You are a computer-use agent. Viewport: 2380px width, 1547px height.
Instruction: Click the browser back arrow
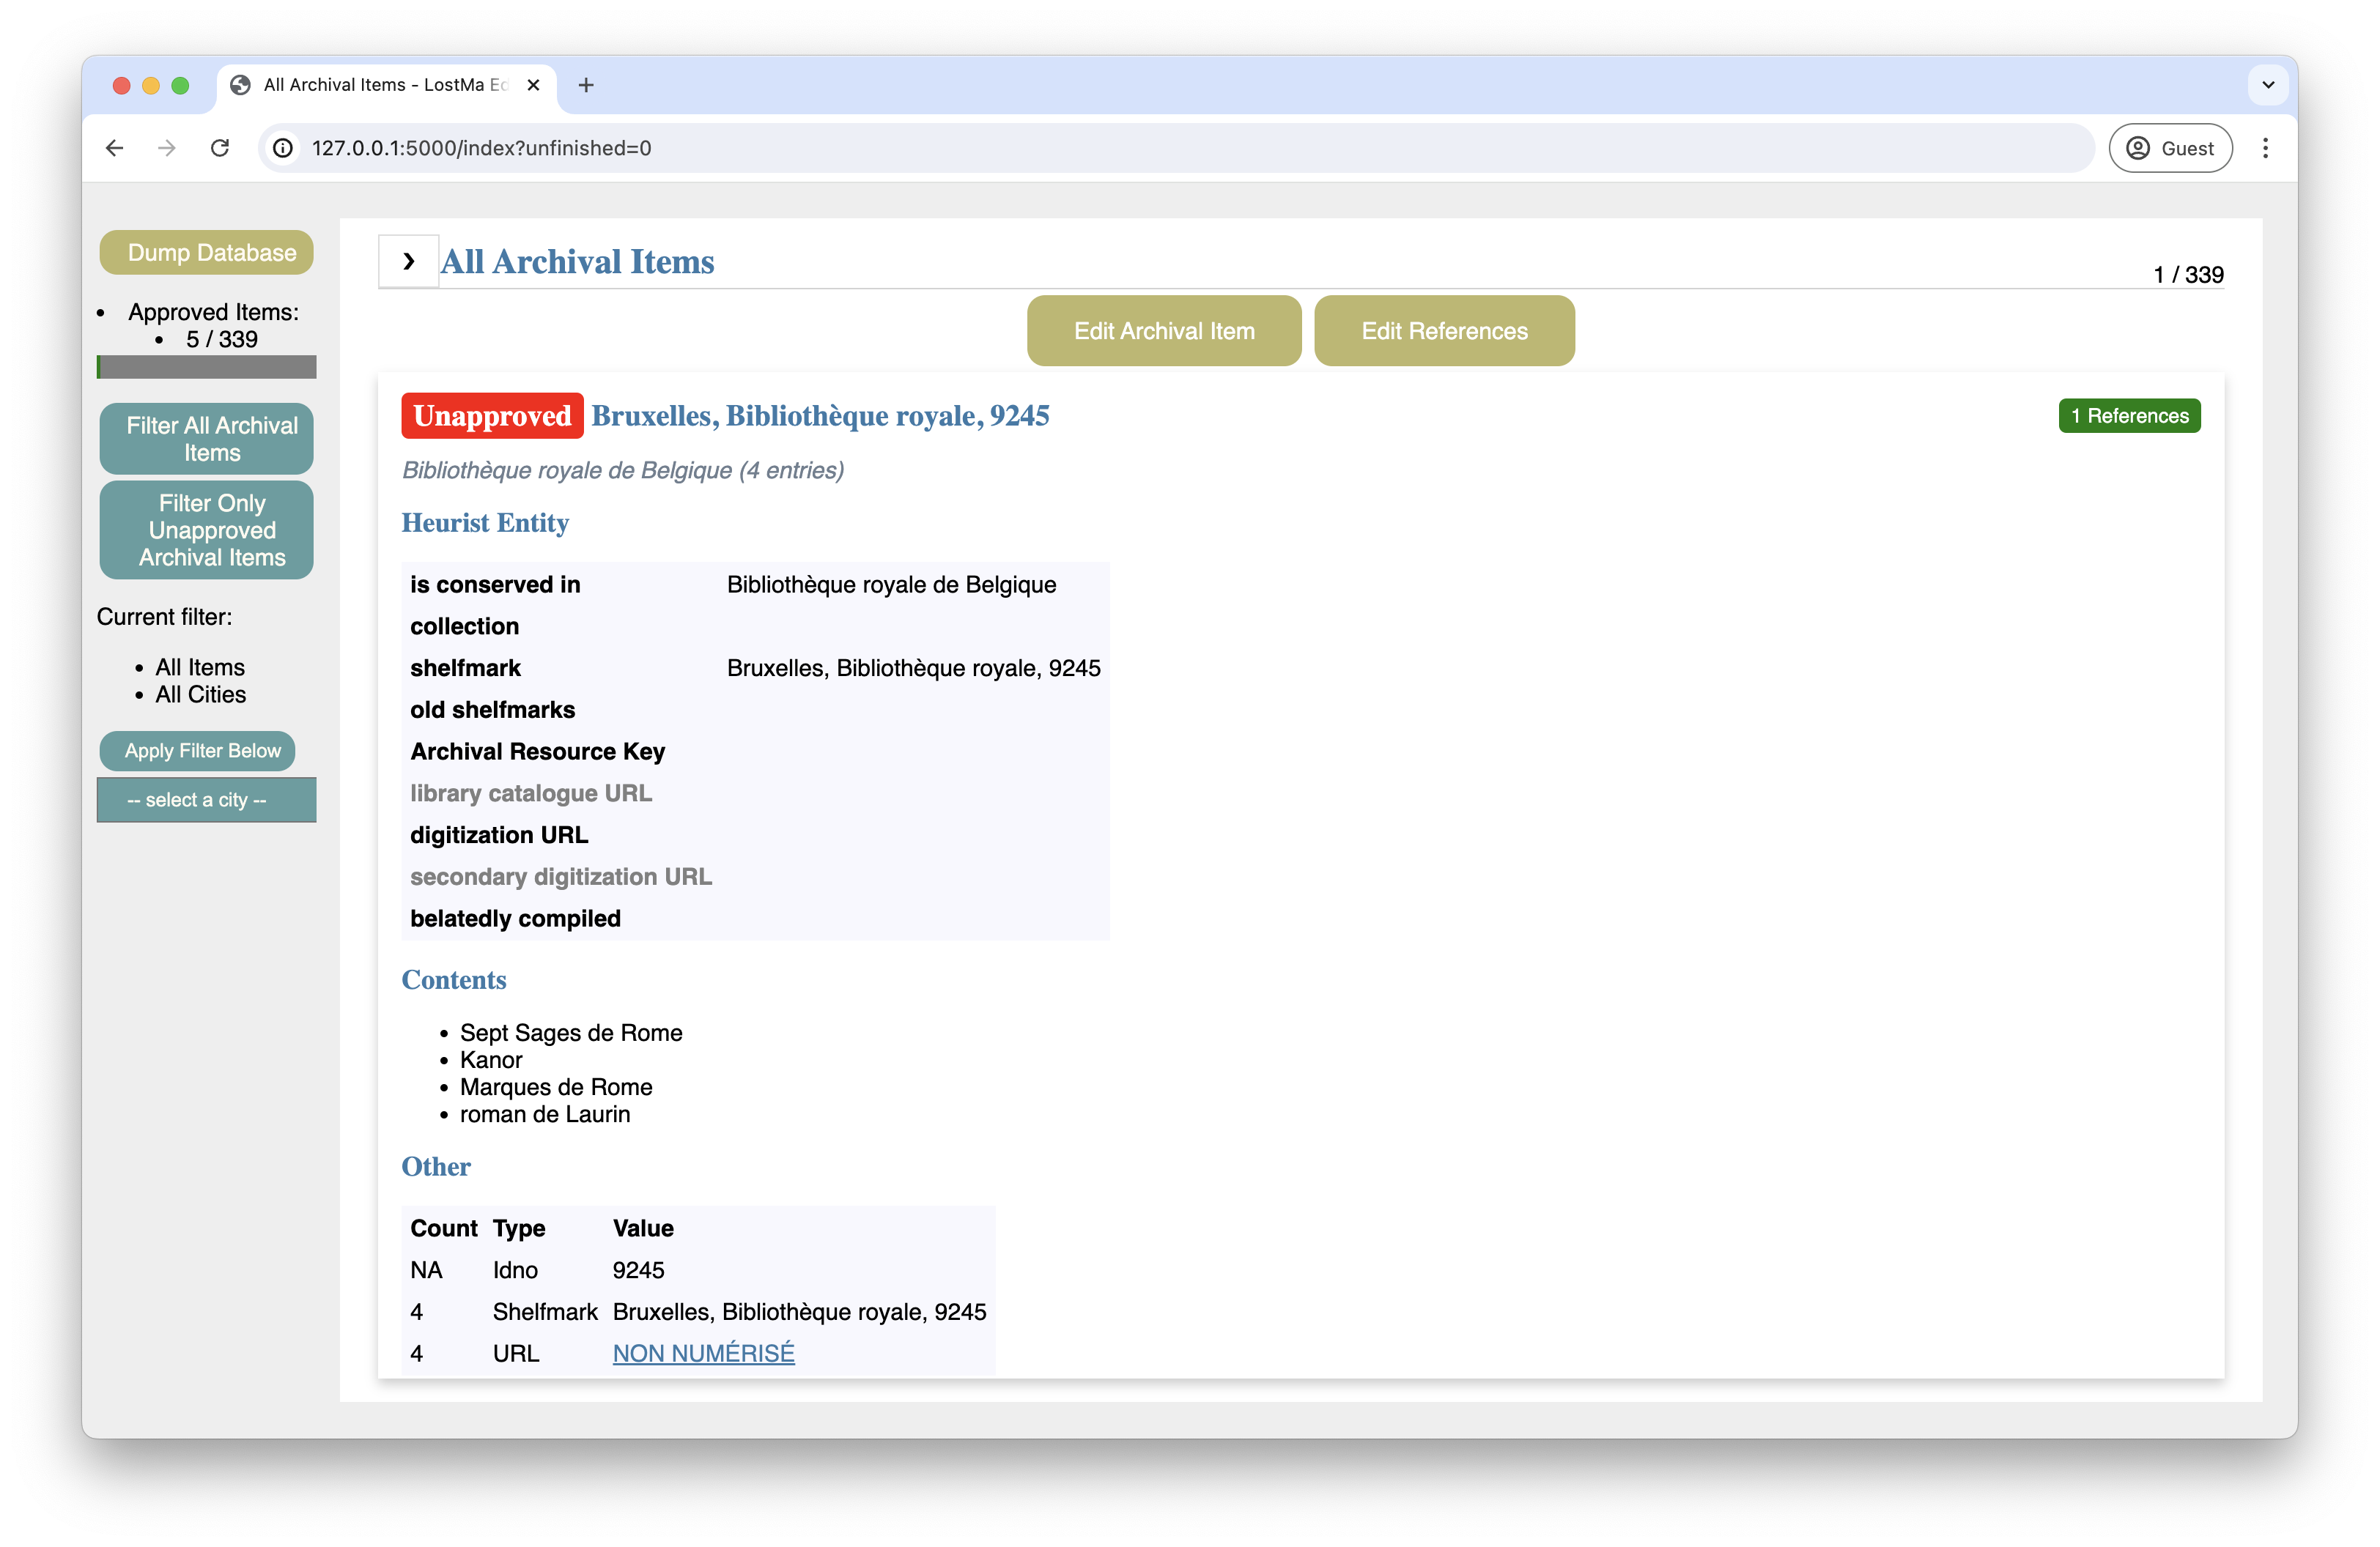click(x=114, y=148)
